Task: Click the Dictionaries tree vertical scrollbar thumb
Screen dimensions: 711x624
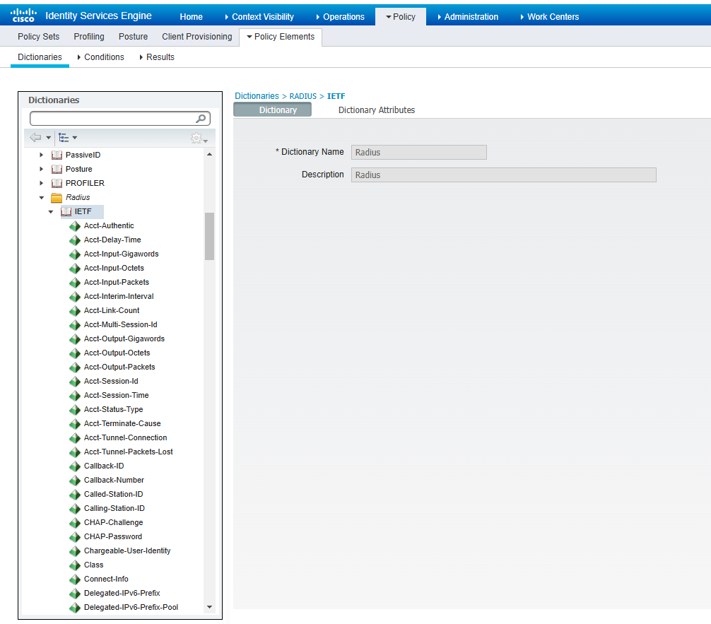Action: [x=209, y=237]
